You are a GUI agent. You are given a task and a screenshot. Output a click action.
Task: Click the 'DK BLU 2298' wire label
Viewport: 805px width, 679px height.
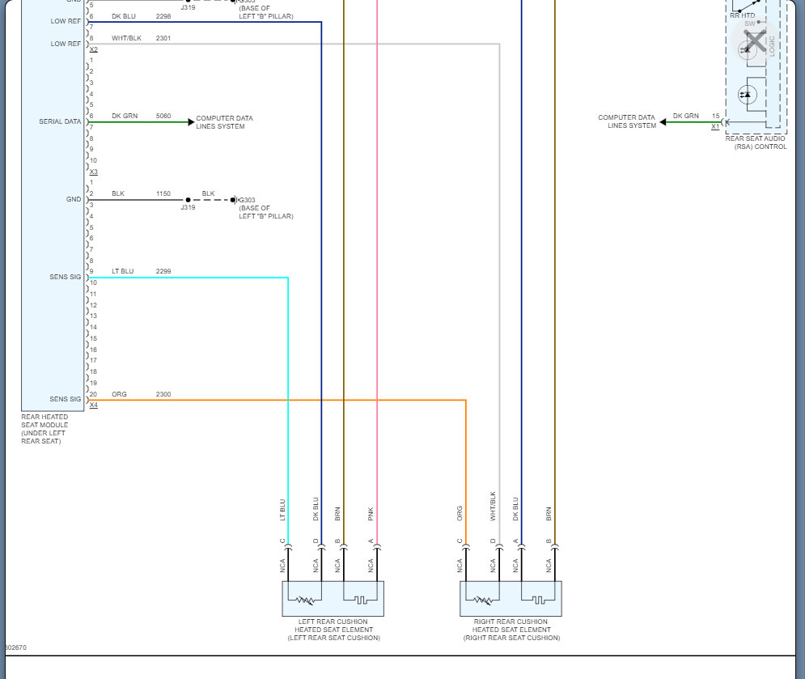[x=142, y=16]
